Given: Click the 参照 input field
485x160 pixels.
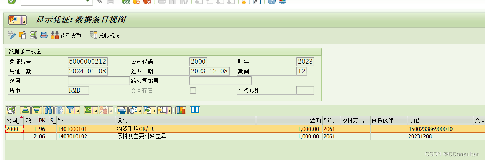Looking at the screenshot, I should [x=99, y=81].
